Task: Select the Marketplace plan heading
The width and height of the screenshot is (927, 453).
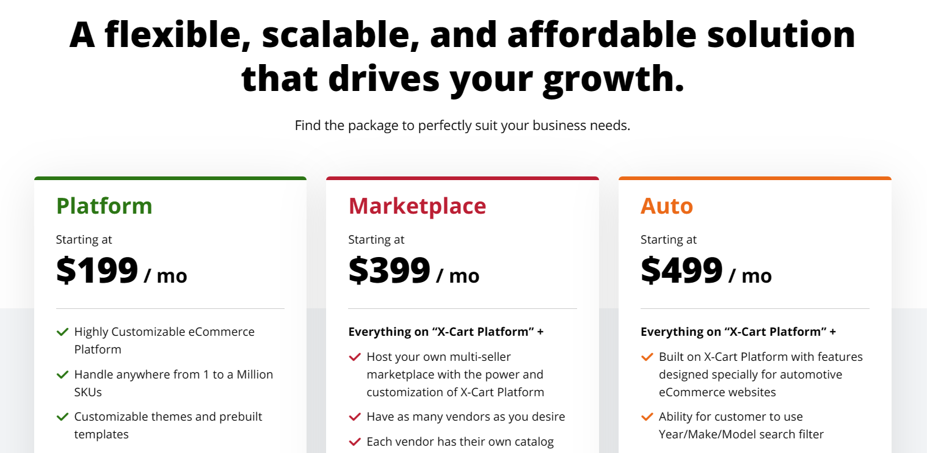Action: click(417, 206)
